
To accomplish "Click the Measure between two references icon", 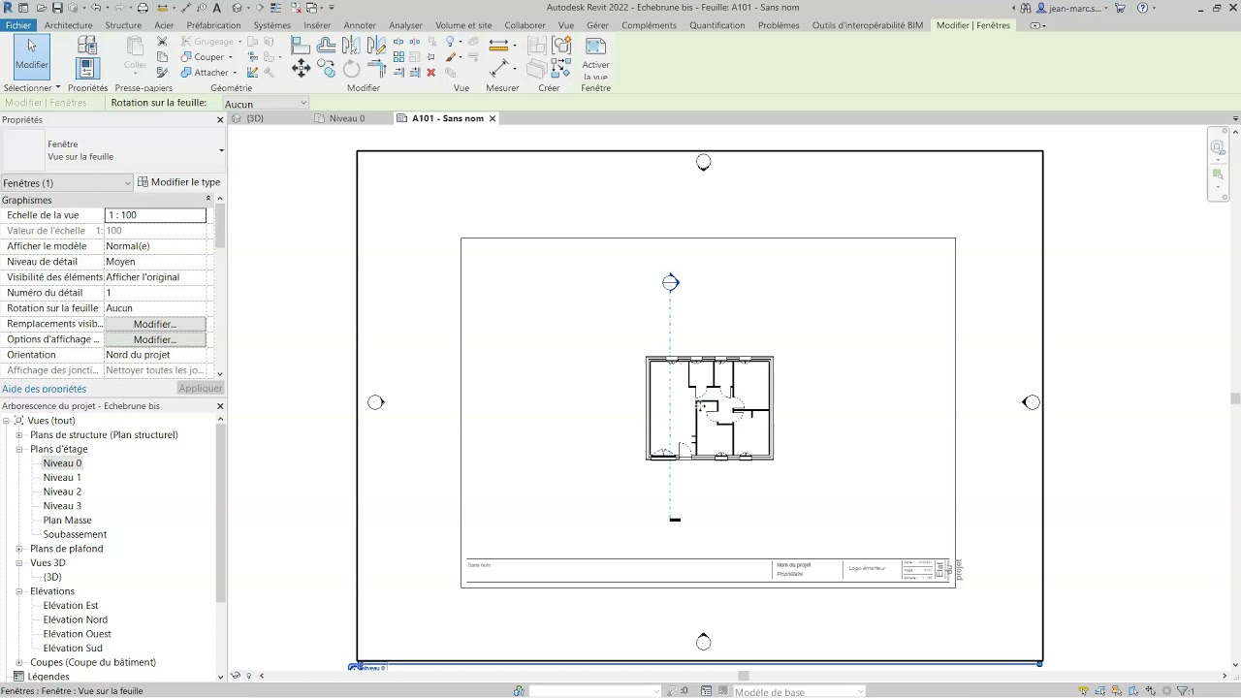I will click(x=500, y=68).
